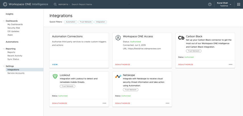
Task: Open the apps grid icon
Action: pyautogui.click(x=238, y=4)
